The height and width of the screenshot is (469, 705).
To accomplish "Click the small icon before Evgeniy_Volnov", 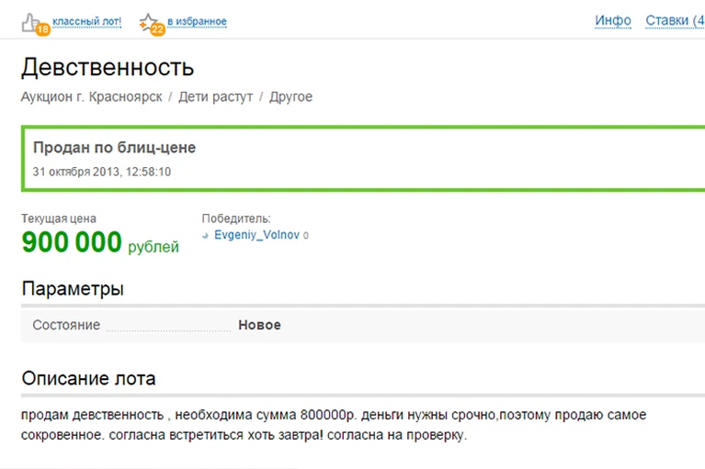I will click(206, 235).
